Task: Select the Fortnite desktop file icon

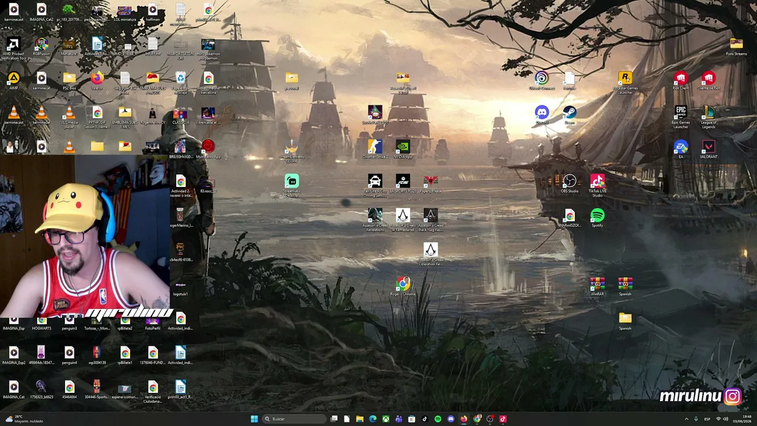Action: click(570, 81)
